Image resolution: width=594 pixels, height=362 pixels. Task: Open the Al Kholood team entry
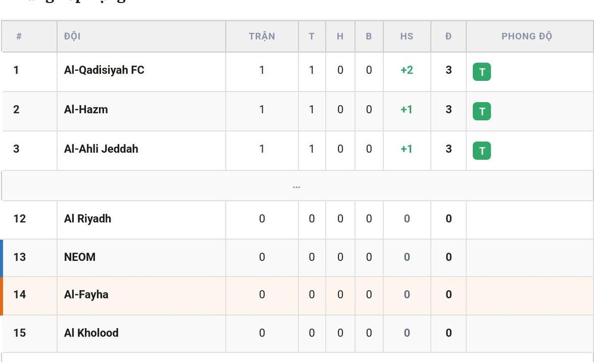coord(91,333)
